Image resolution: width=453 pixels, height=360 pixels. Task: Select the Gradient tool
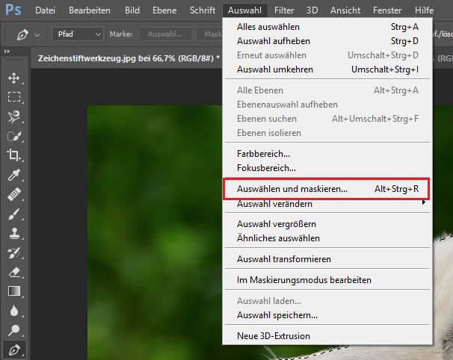[x=13, y=291]
